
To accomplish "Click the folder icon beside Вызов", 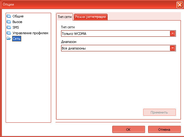I will [x=9, y=22].
